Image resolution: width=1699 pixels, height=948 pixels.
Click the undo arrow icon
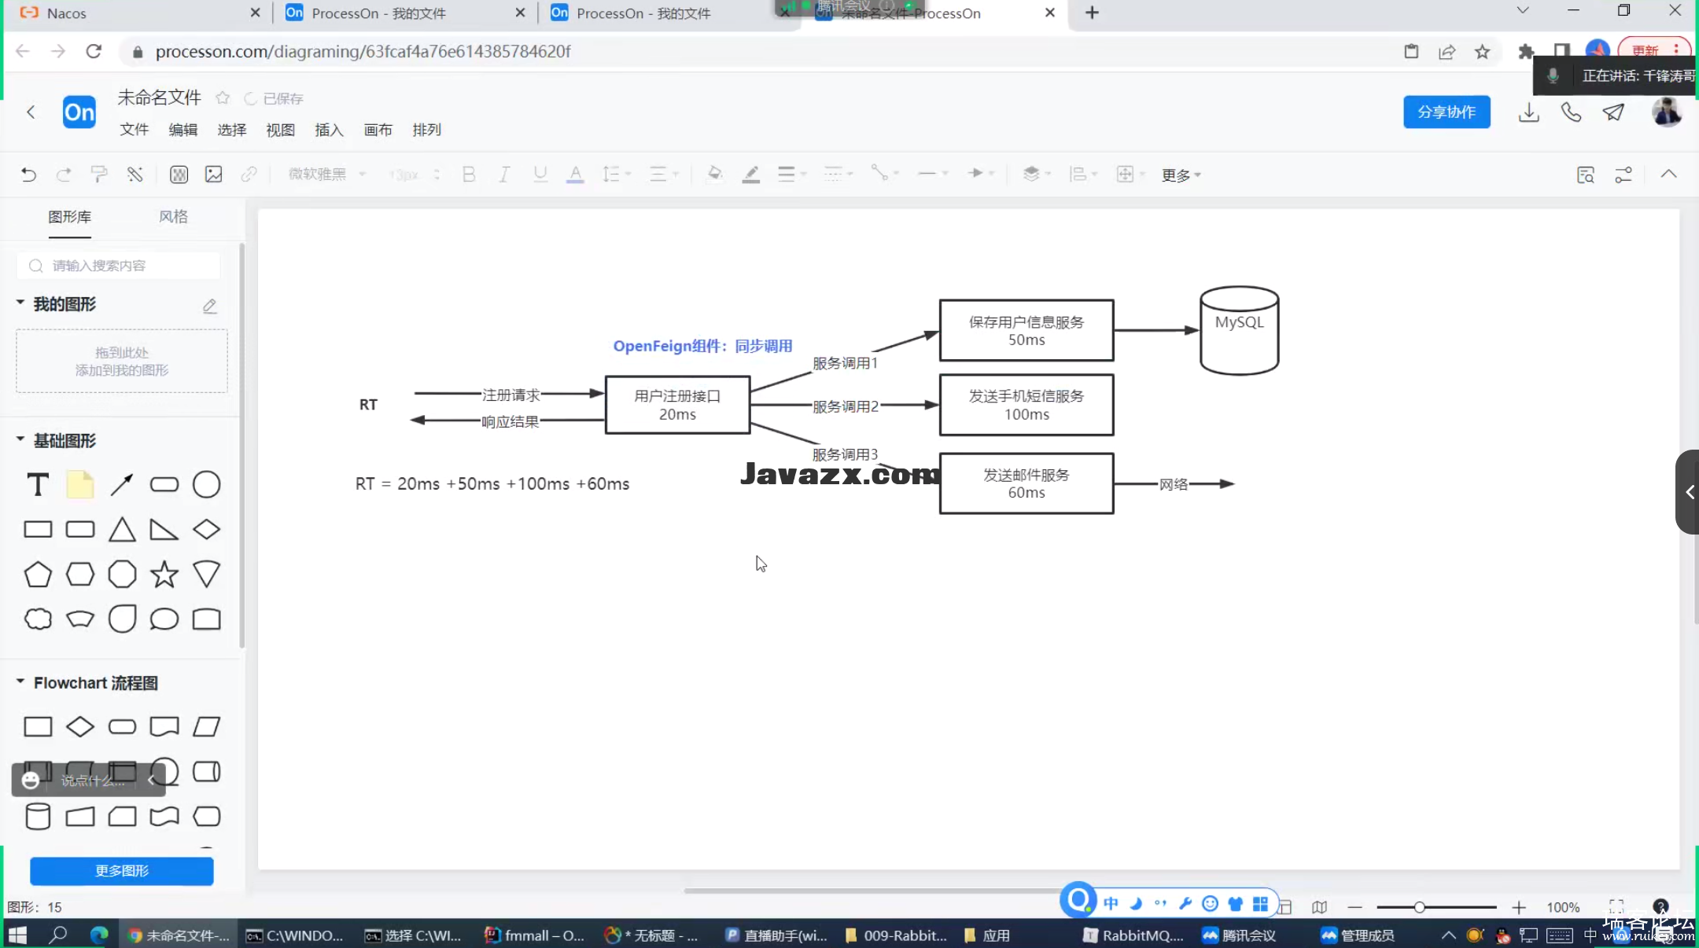point(28,175)
